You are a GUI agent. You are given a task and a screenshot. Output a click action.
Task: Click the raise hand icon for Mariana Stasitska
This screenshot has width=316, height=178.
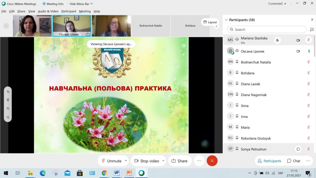(277, 40)
